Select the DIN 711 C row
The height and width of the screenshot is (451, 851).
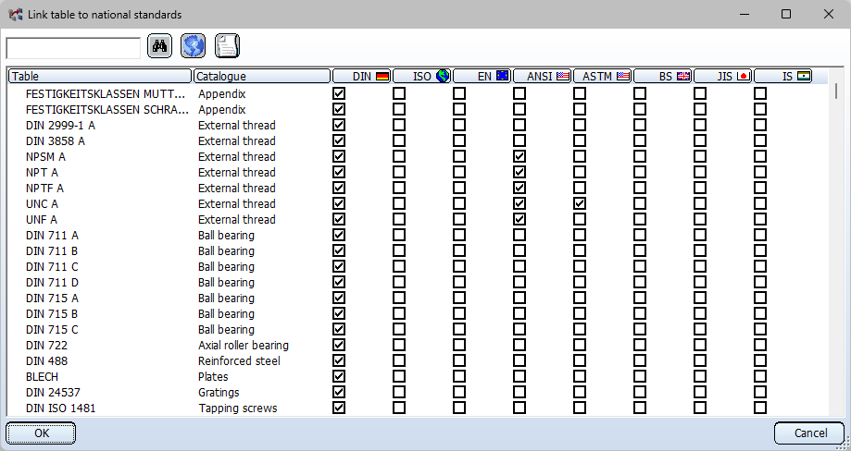pos(52,266)
